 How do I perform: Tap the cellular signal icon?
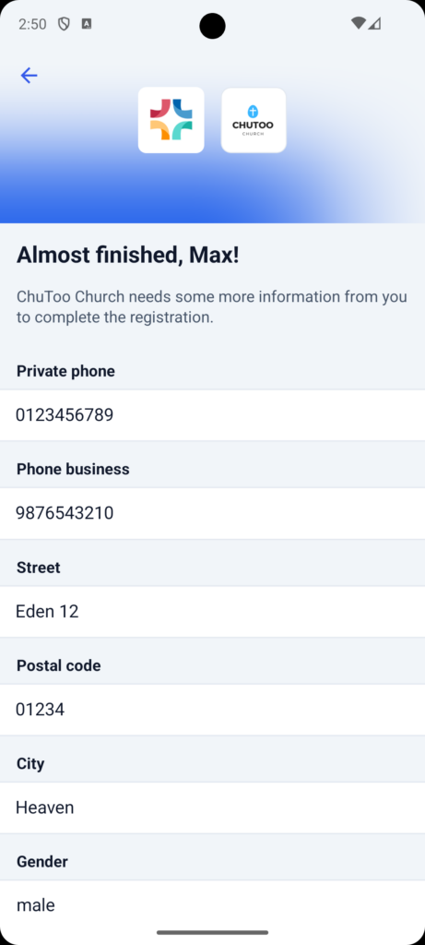374,23
